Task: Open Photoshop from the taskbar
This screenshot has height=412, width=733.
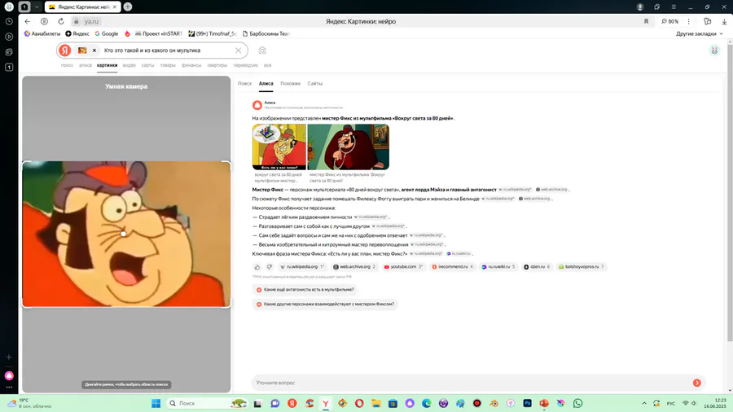Action: tap(527, 403)
